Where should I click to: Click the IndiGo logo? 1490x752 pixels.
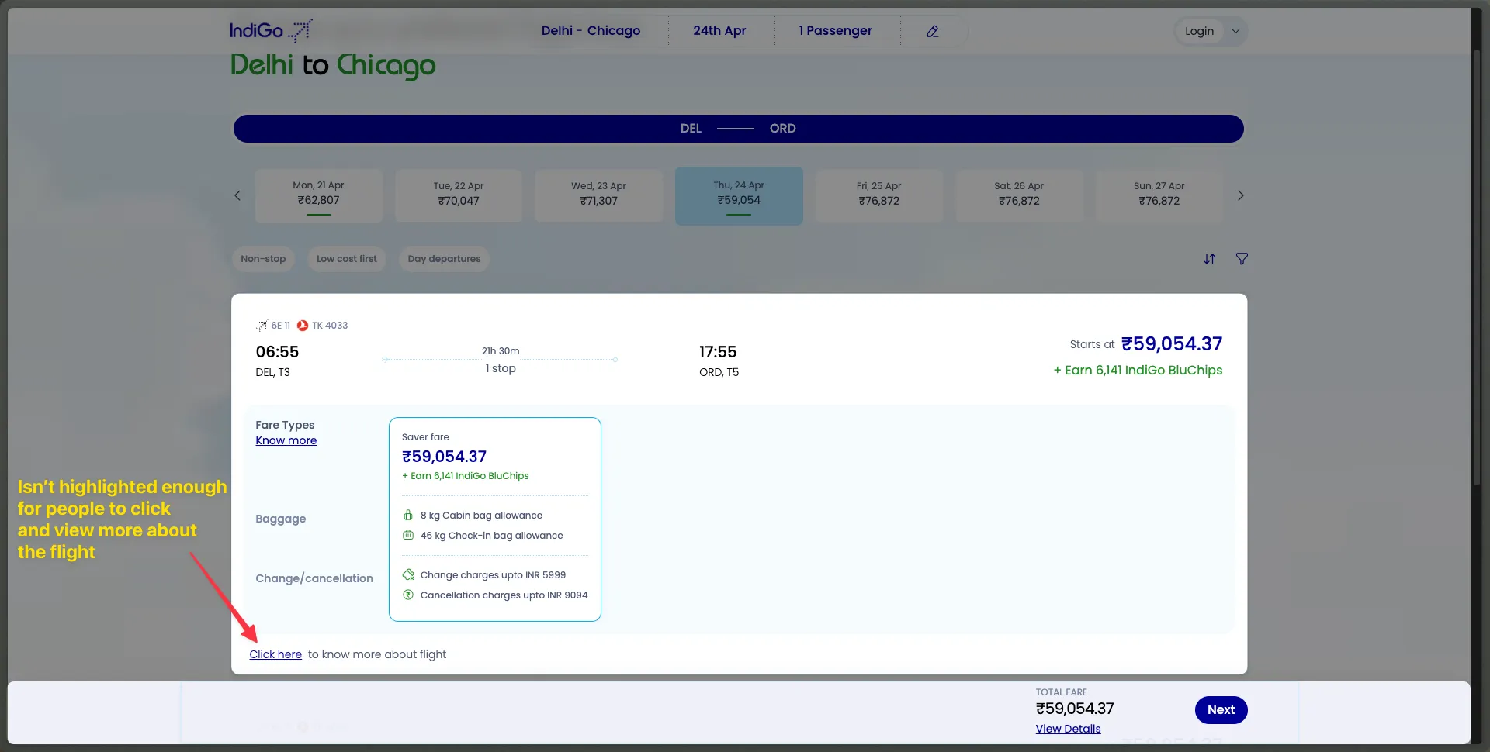(x=271, y=31)
